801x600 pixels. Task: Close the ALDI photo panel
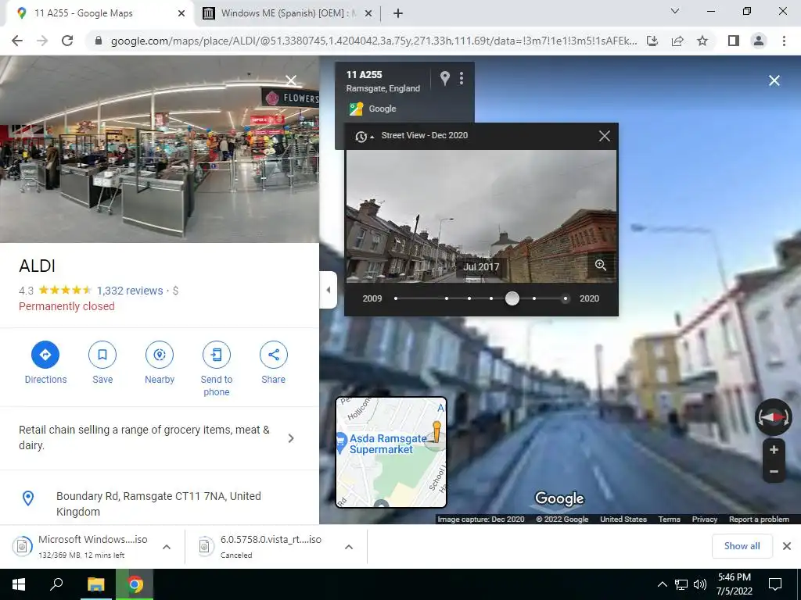[x=291, y=80]
